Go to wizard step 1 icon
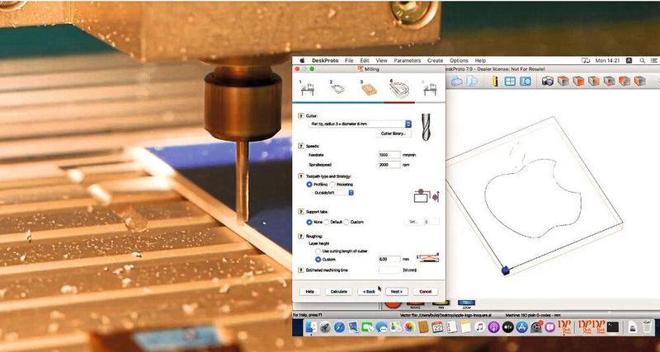 [308, 88]
